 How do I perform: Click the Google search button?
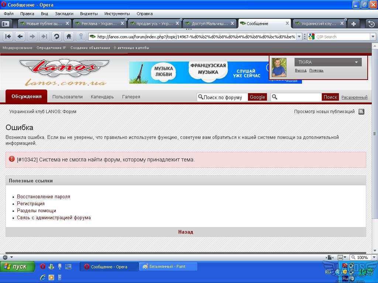click(257, 97)
